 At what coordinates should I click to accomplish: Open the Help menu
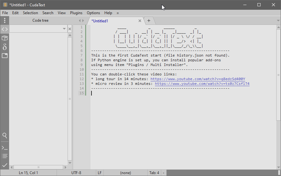[108, 13]
